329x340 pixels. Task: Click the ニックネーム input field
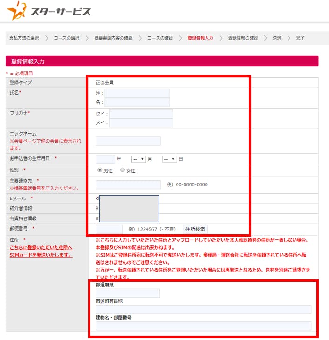[x=128, y=141]
